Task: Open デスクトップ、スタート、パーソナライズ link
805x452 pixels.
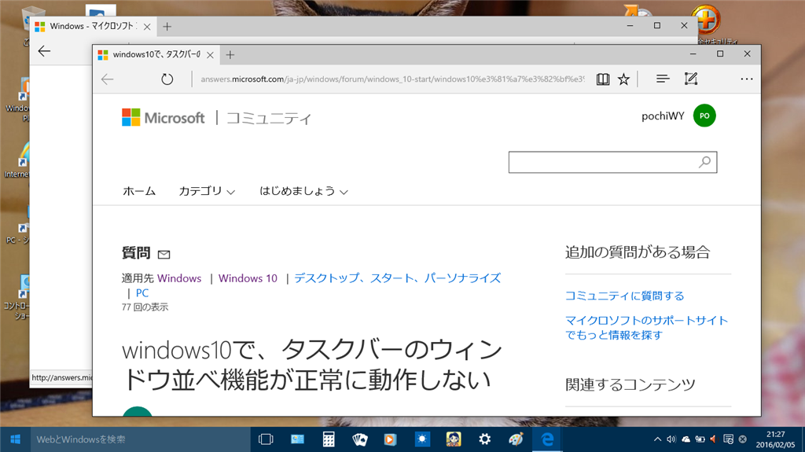Action: 397,278
